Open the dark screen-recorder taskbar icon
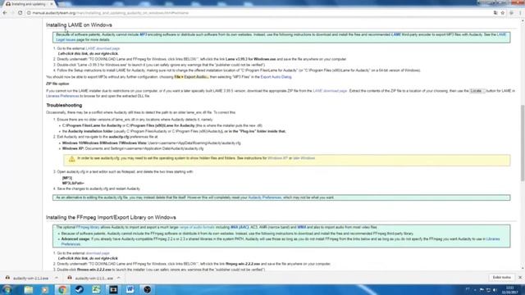 pyautogui.click(x=113, y=289)
